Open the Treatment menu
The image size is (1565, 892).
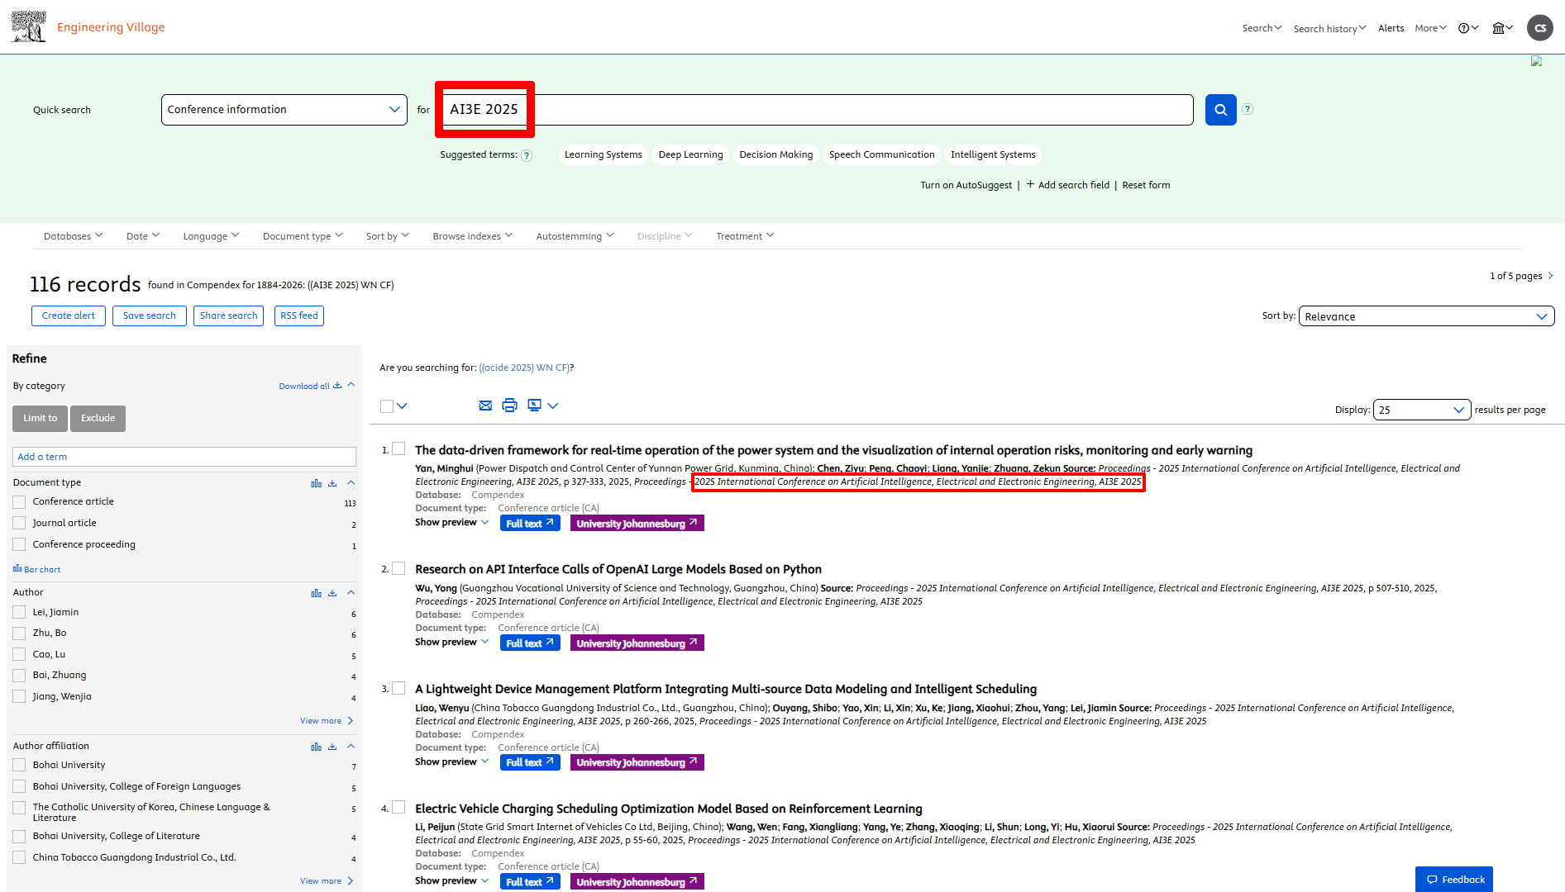(x=744, y=236)
